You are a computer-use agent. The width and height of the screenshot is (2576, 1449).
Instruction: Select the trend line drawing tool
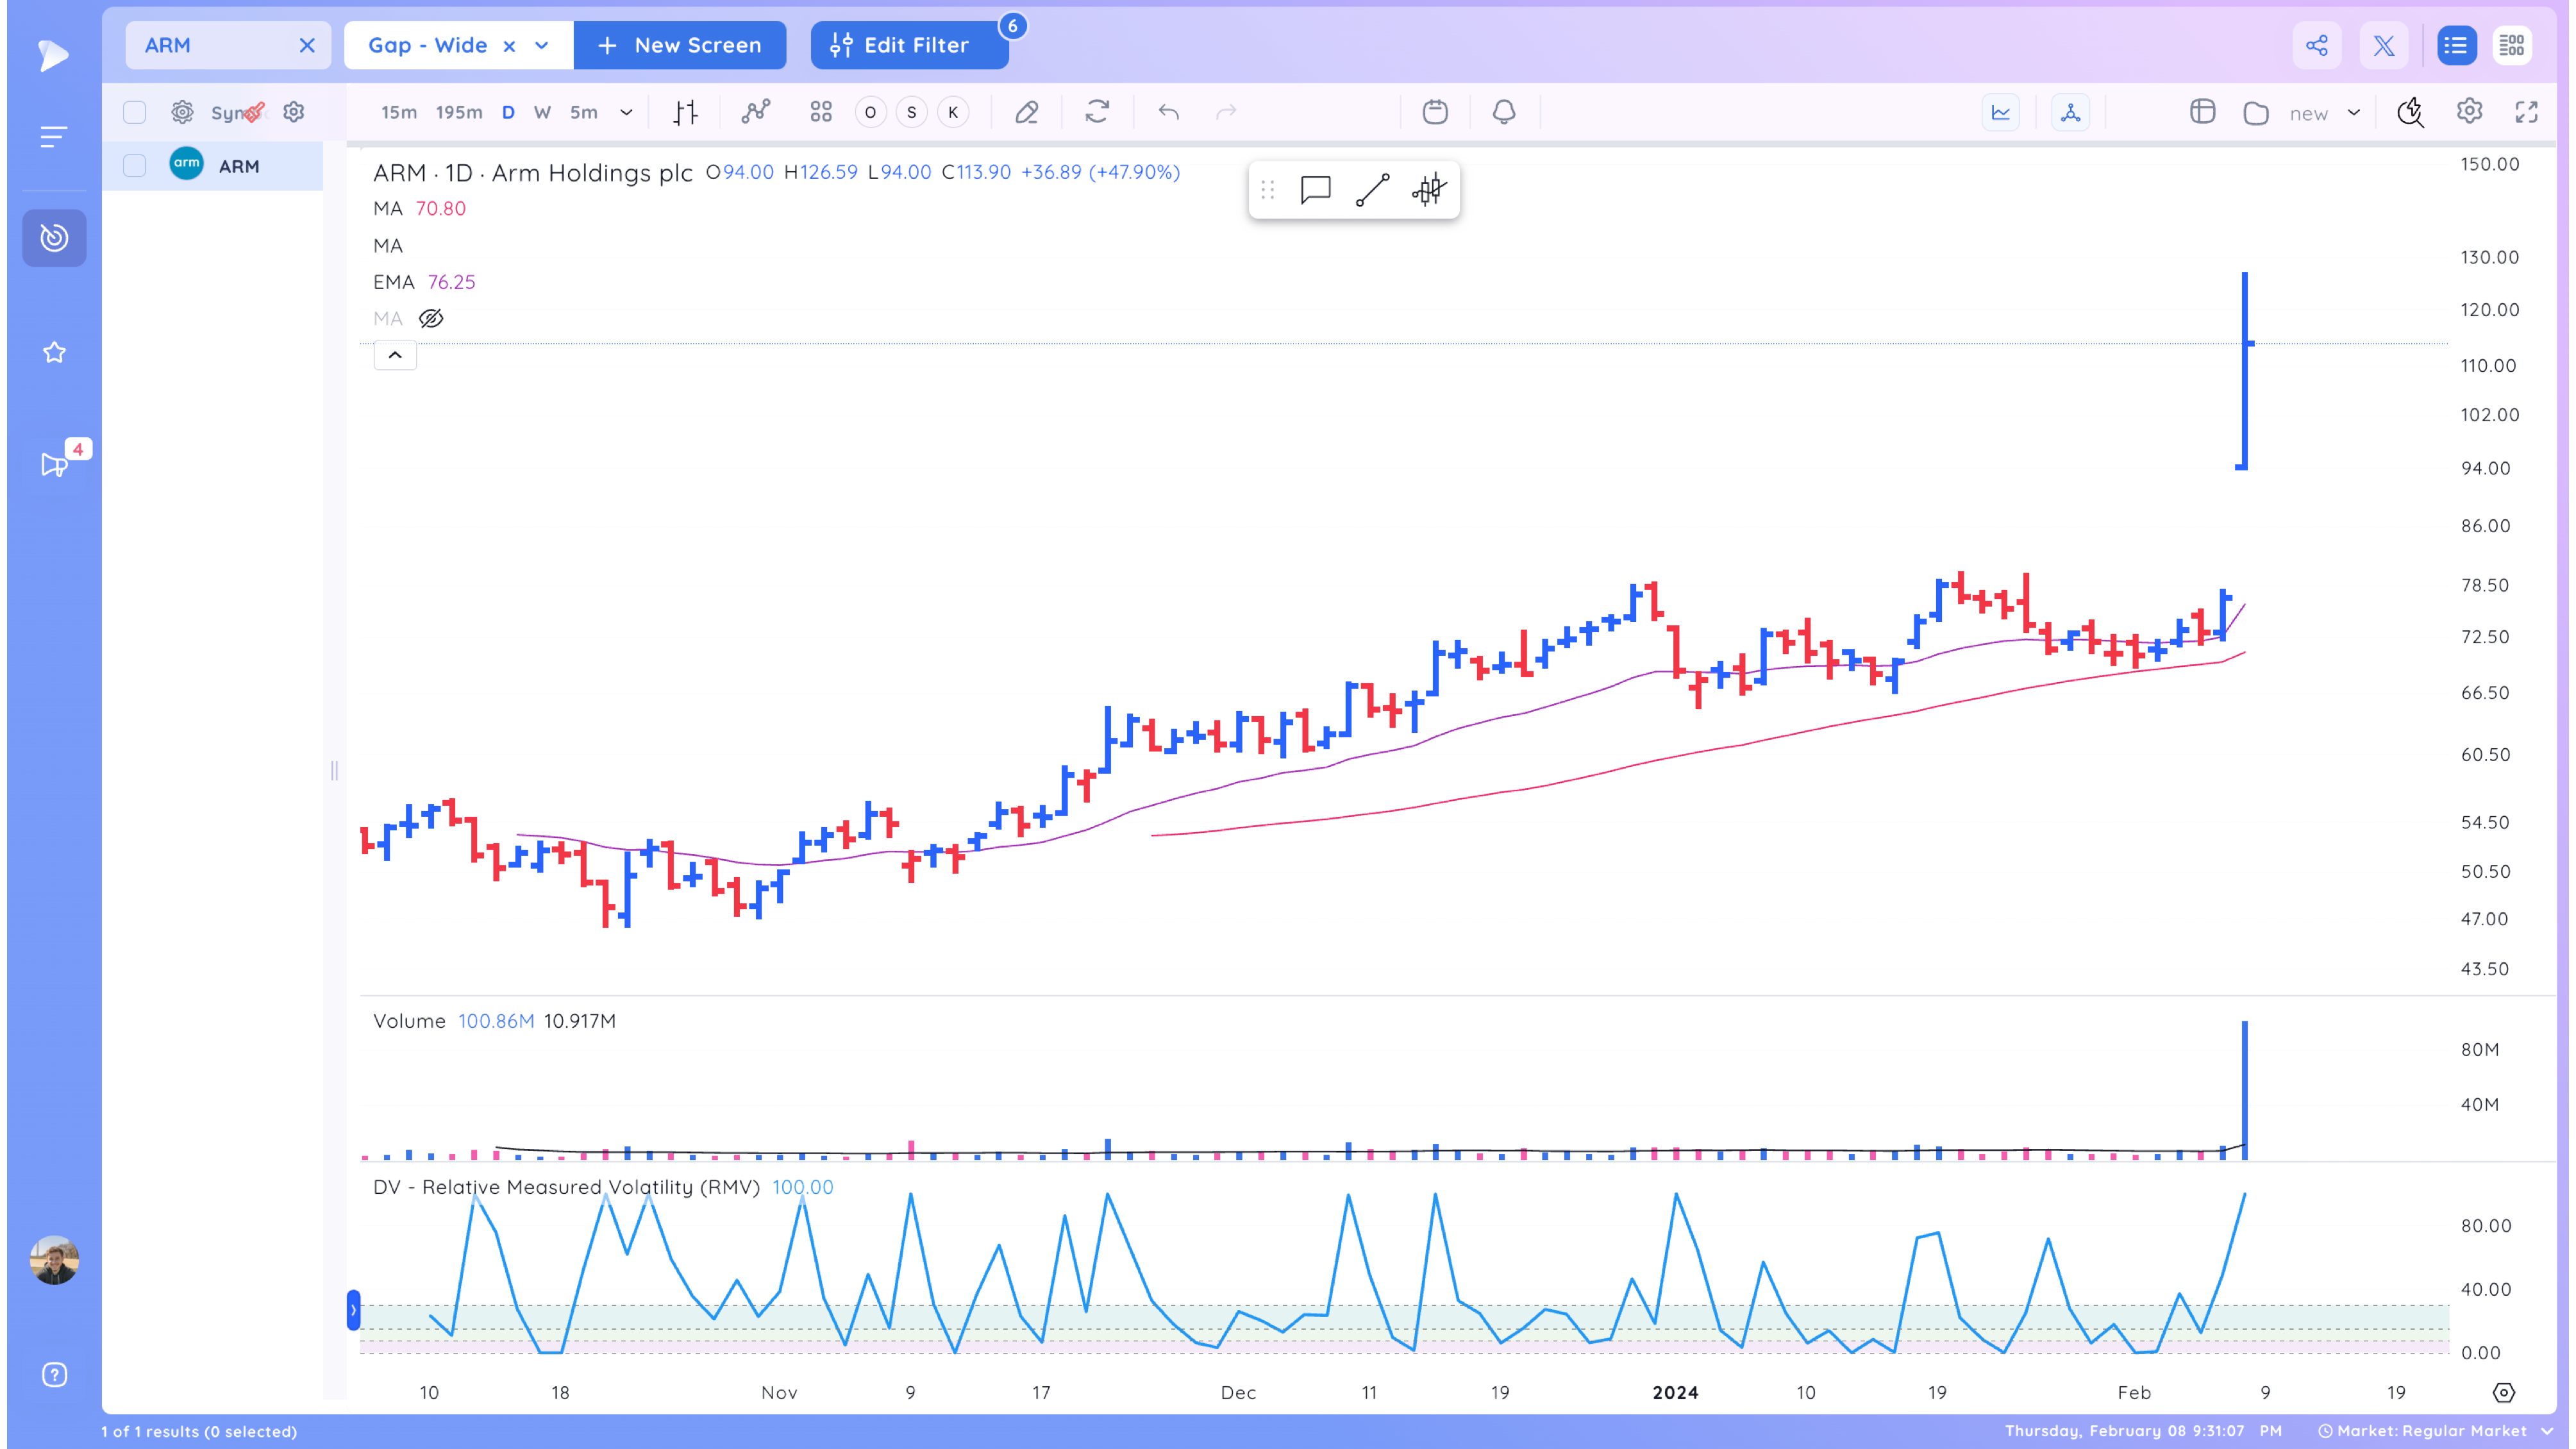[1372, 189]
